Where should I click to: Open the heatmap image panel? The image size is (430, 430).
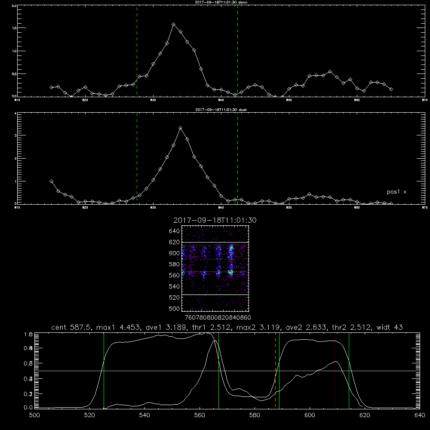point(215,268)
